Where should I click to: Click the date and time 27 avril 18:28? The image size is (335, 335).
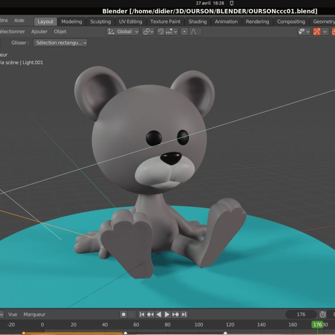point(210,3)
